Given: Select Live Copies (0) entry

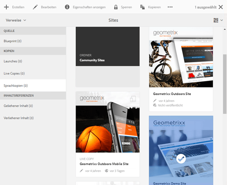Looking at the screenshot, I should [33, 73].
